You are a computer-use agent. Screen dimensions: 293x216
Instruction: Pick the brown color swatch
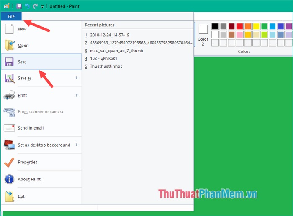231,35
